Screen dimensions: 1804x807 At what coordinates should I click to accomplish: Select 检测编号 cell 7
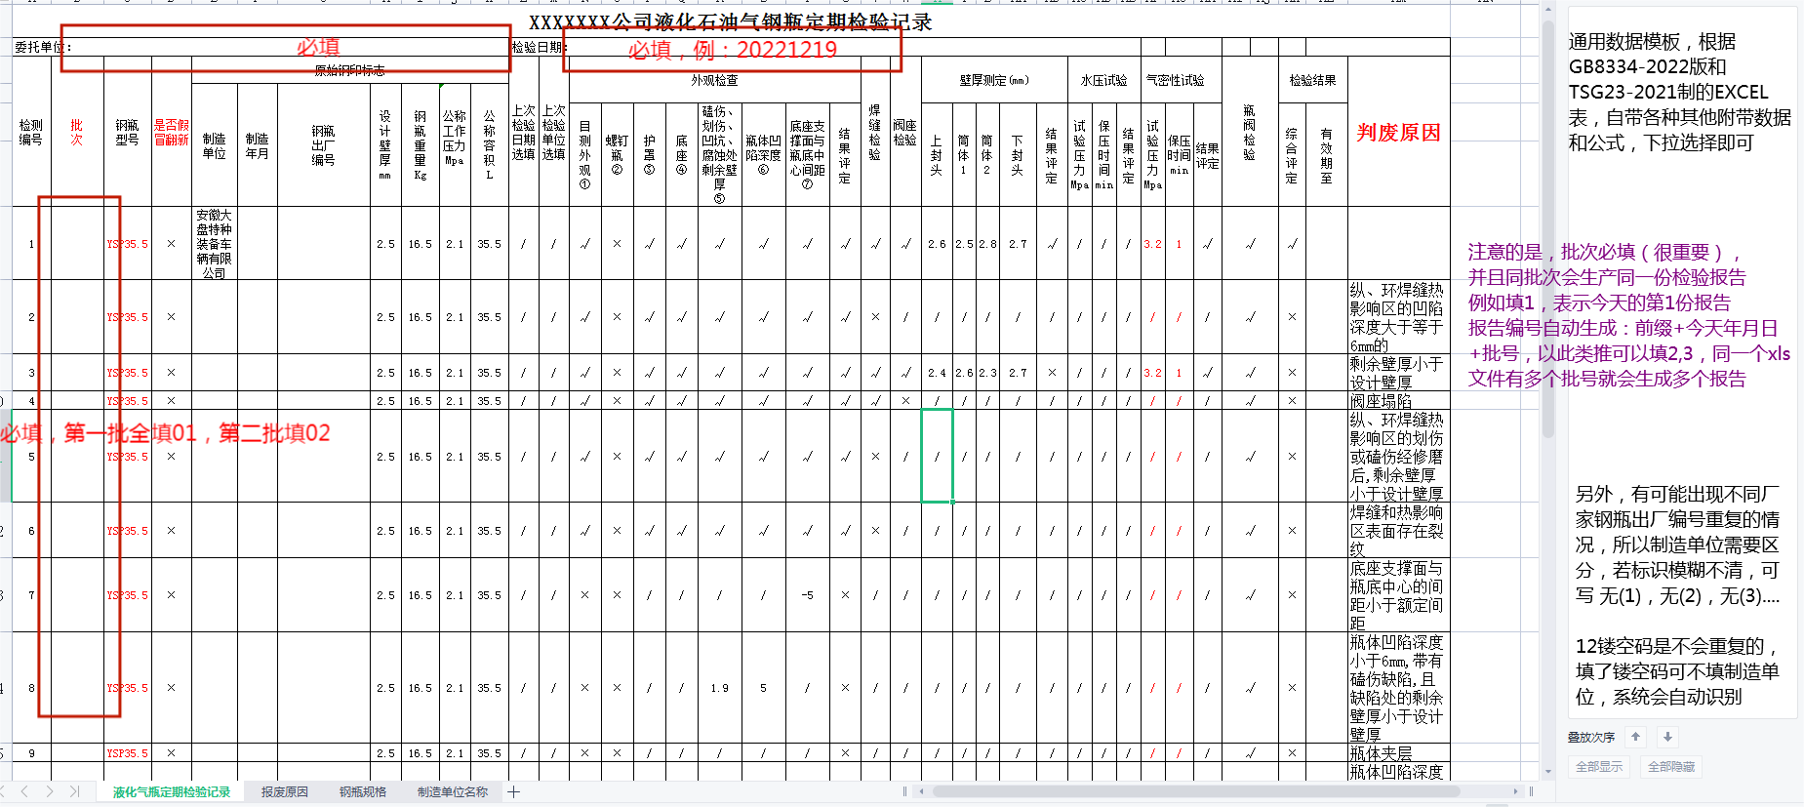click(x=31, y=595)
